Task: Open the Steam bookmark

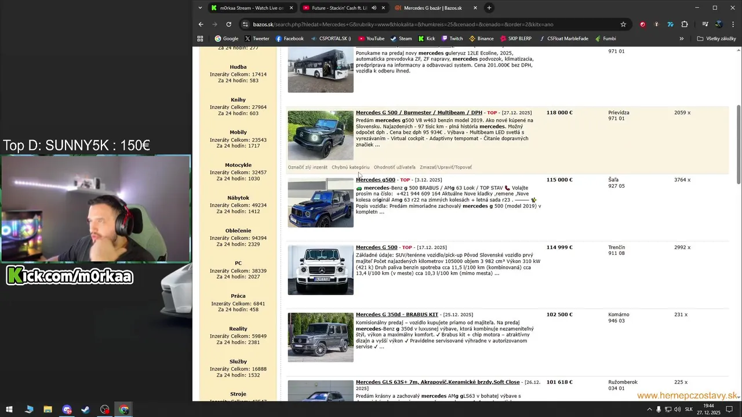Action: [x=401, y=39]
